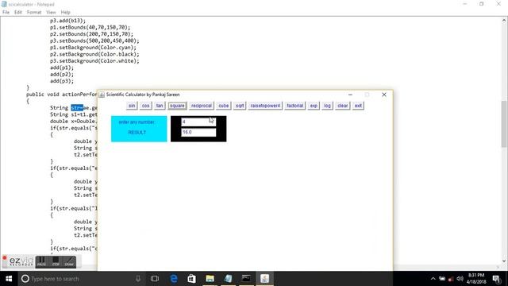Open the Edit menu in Notepad
Viewport: 508px width, 286px height.
click(17, 13)
